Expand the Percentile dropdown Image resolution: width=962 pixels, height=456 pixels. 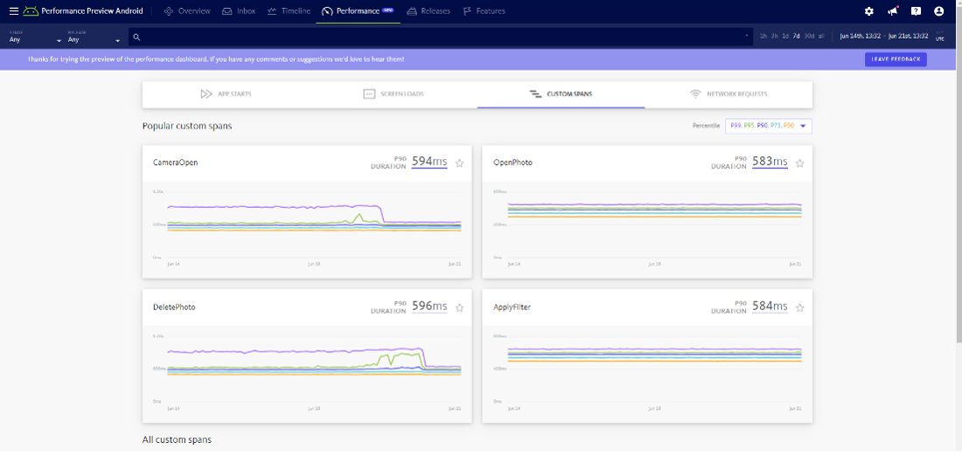coord(769,126)
